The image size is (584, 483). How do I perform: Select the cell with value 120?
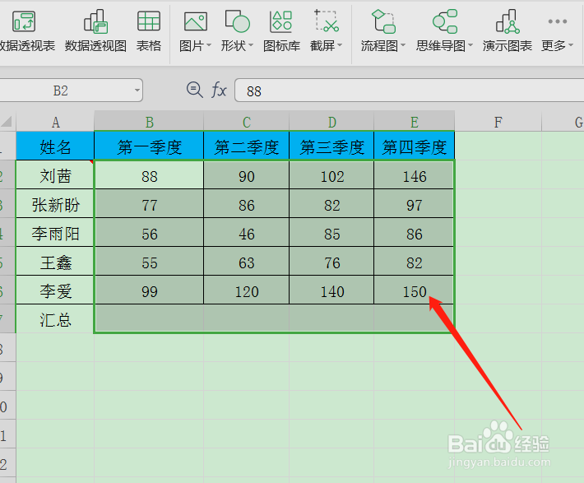[x=247, y=290]
